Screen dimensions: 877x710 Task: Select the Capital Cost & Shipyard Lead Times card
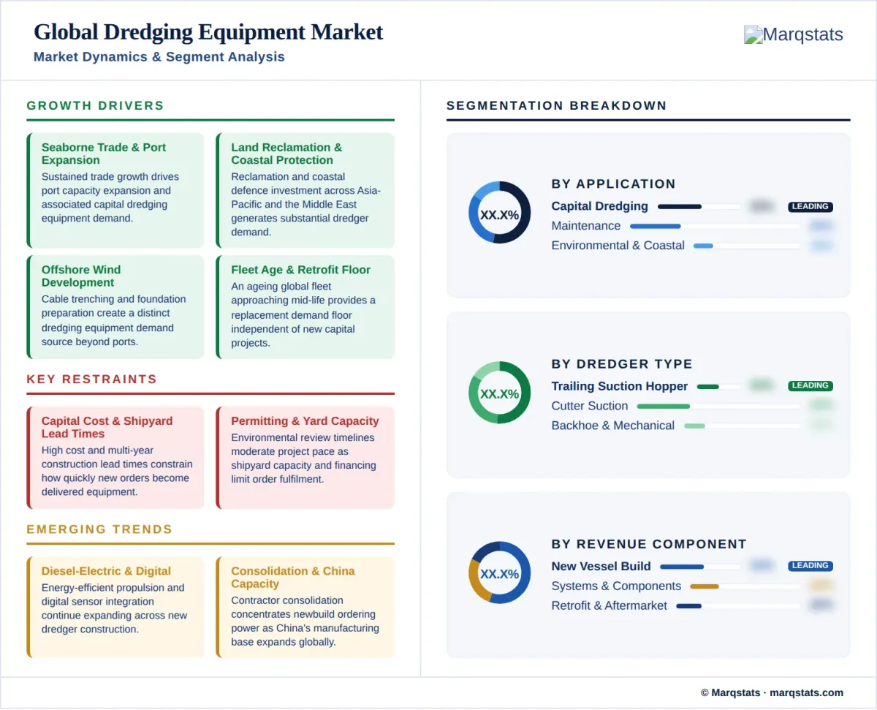115,458
